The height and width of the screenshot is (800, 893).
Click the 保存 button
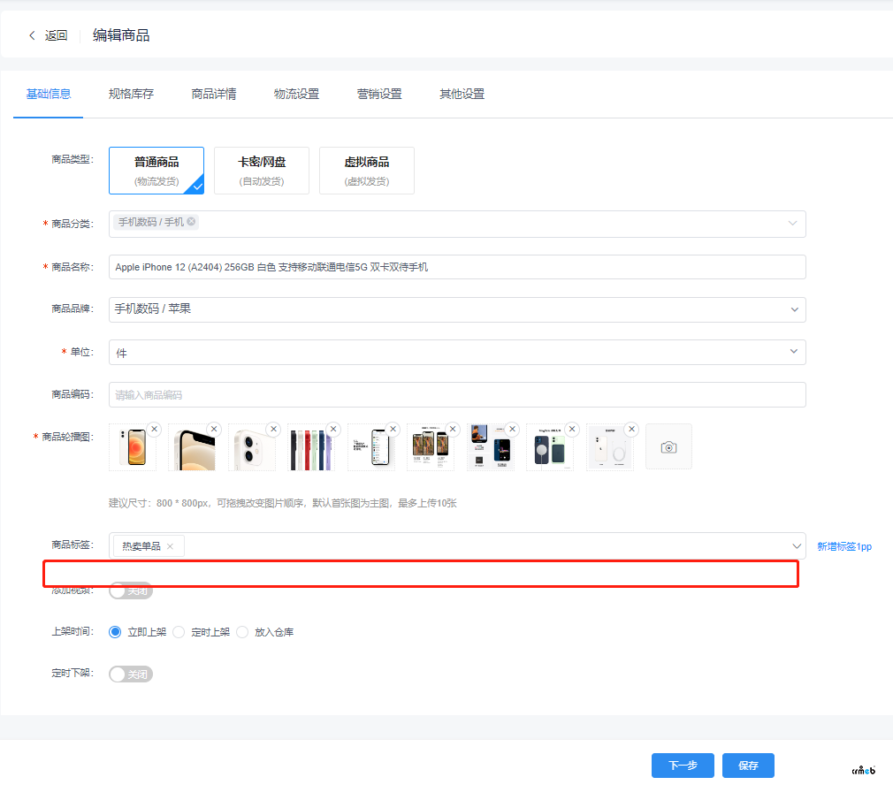(748, 766)
